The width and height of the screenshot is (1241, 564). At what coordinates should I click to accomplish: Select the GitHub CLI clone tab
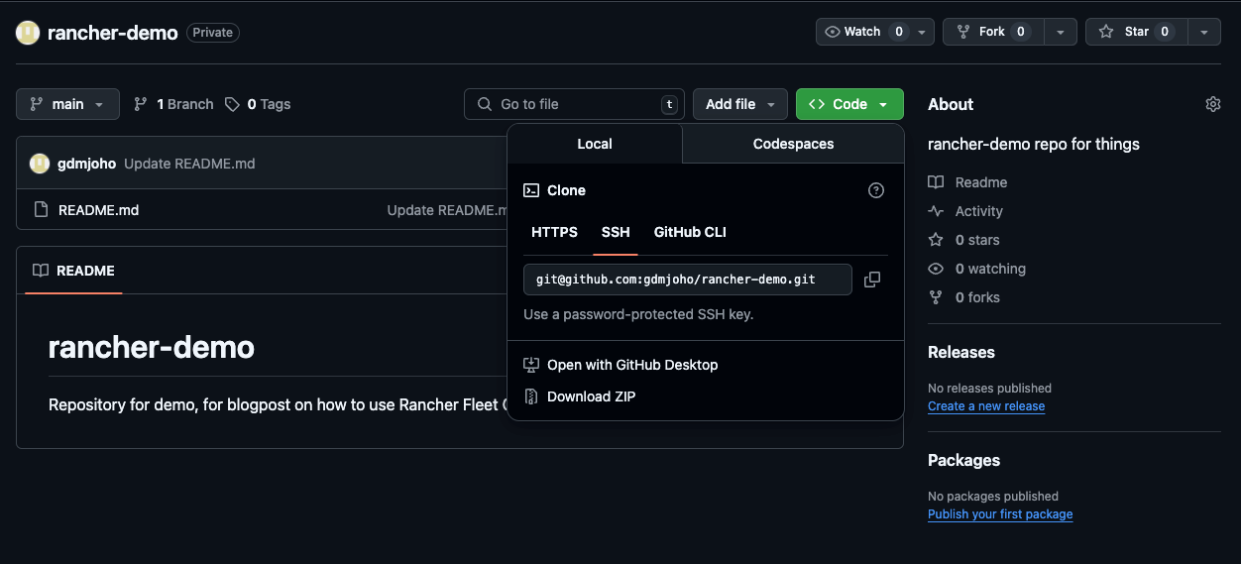coord(690,232)
